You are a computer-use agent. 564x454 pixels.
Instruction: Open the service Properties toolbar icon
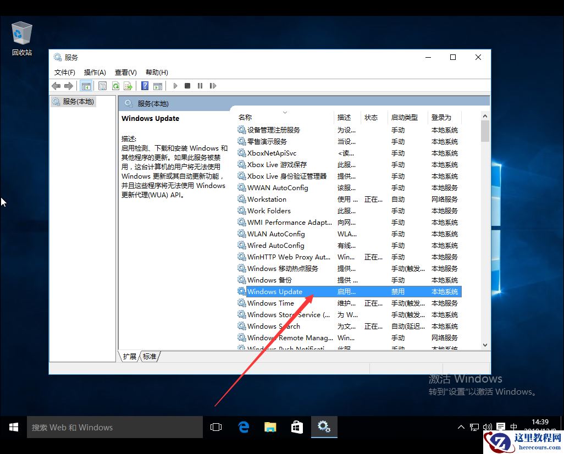102,86
